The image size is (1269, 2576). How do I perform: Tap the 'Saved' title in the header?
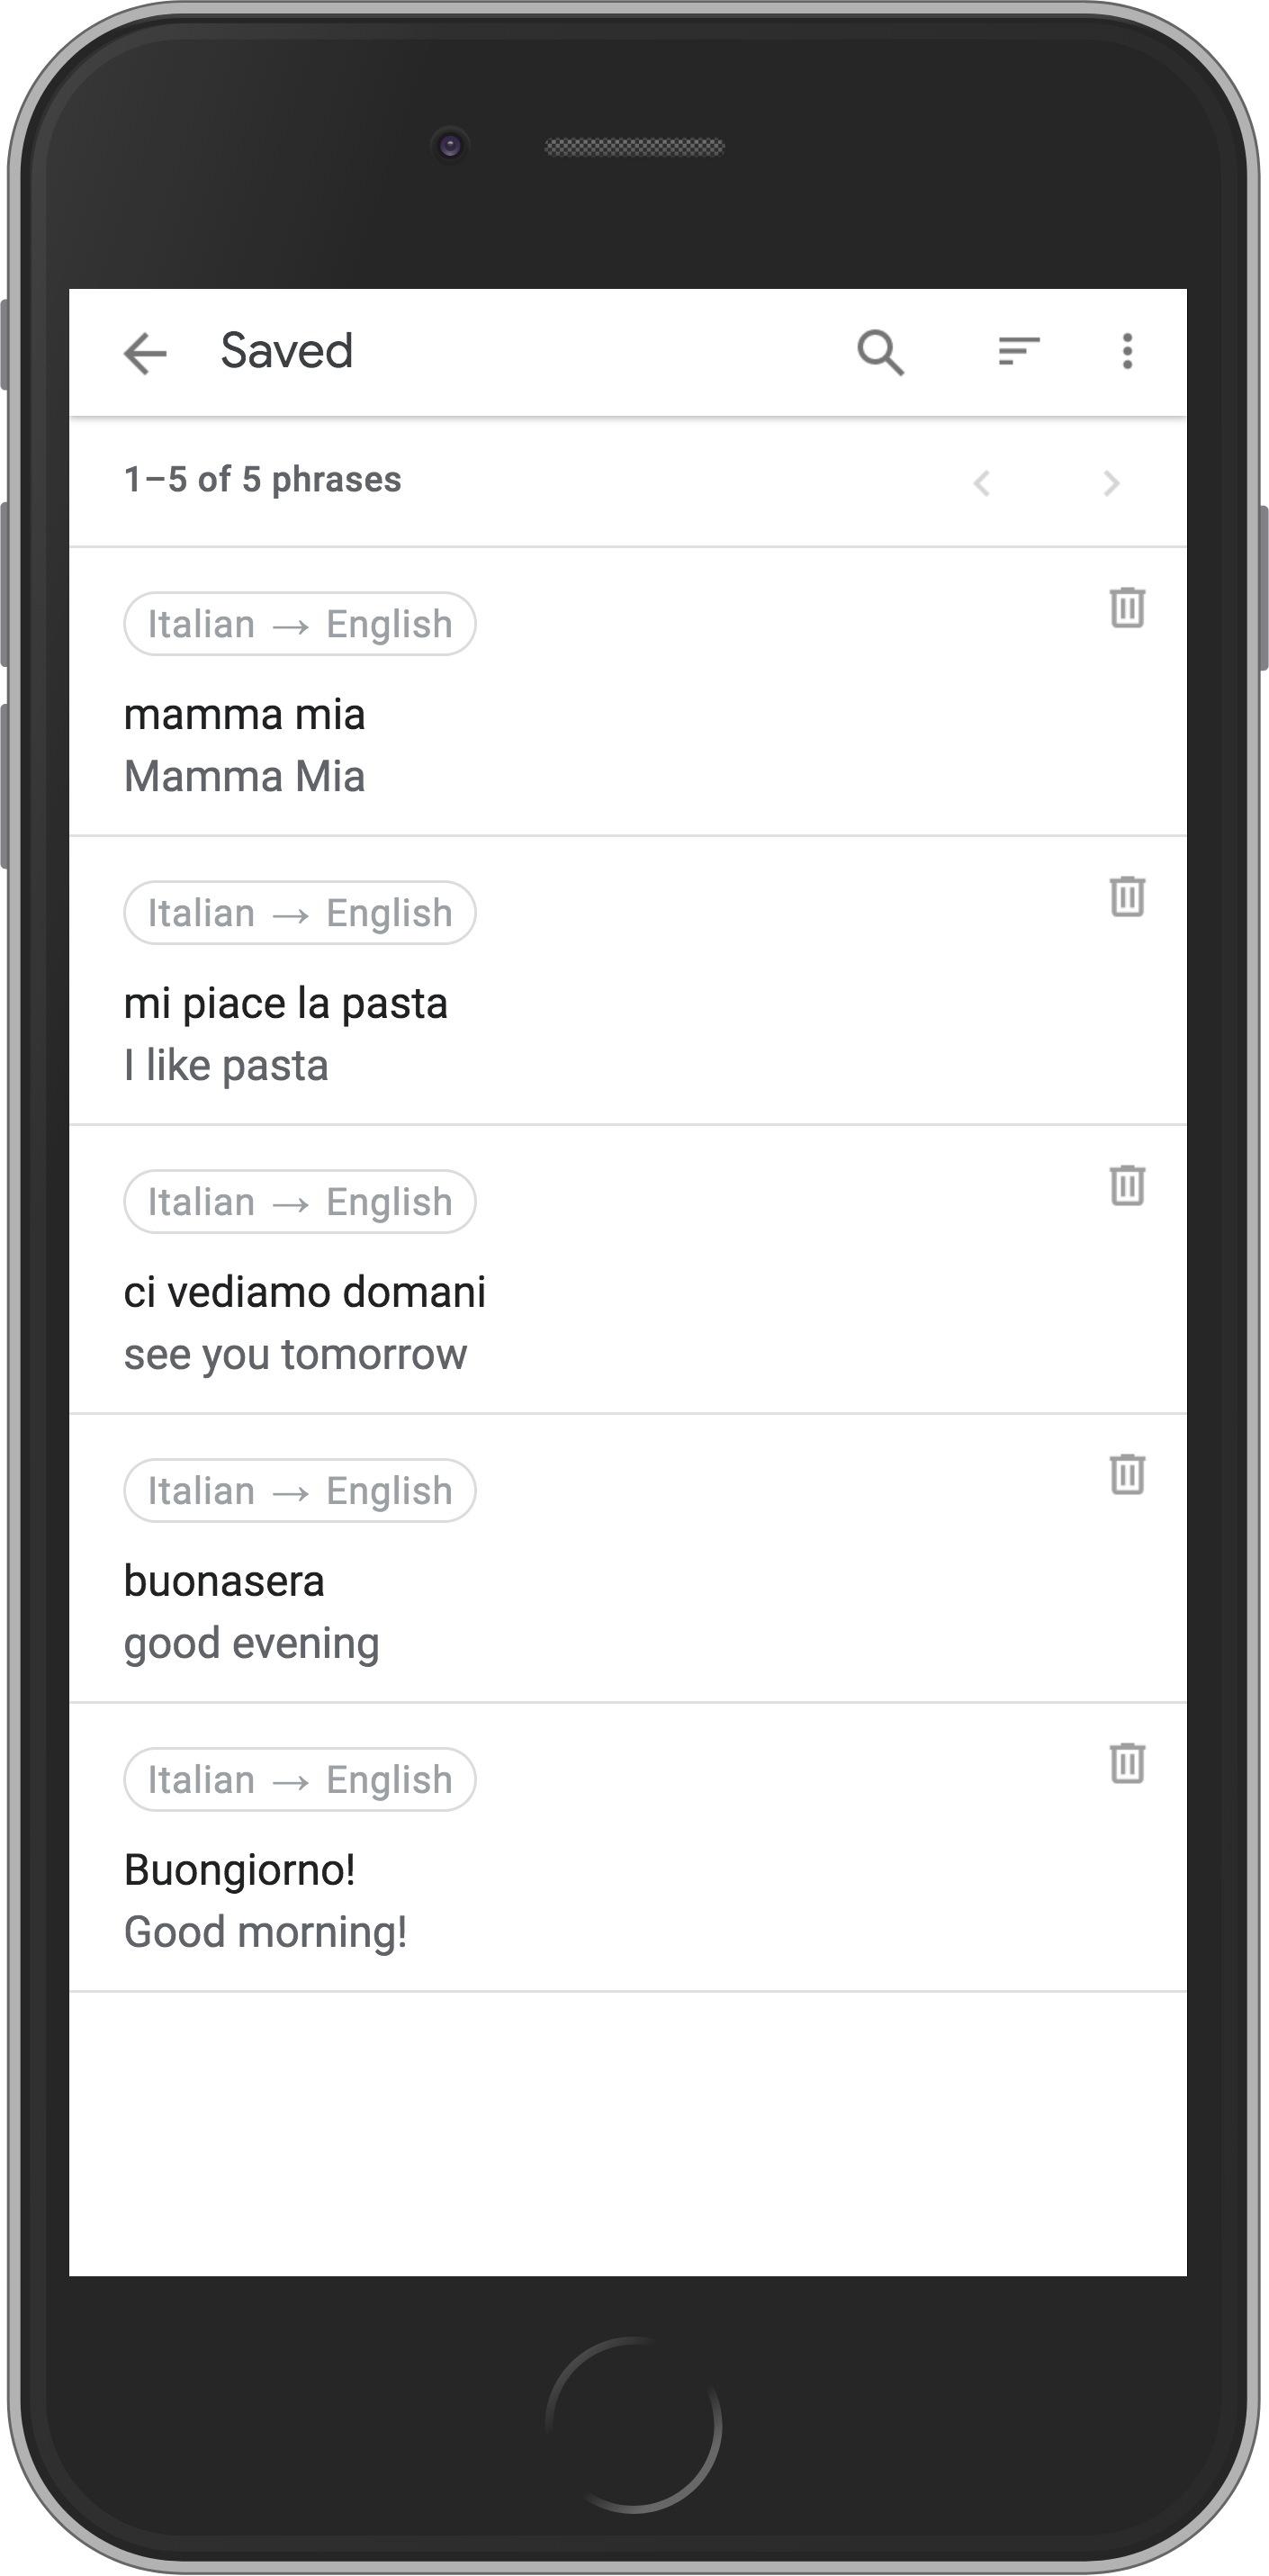click(285, 350)
